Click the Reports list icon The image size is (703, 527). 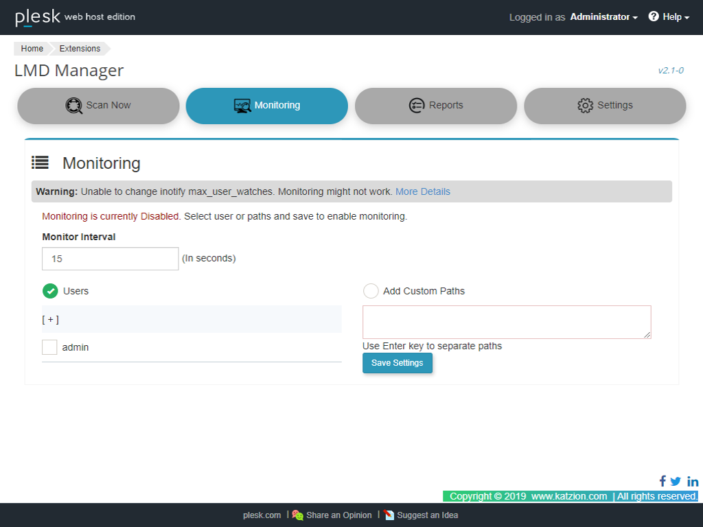coord(417,106)
